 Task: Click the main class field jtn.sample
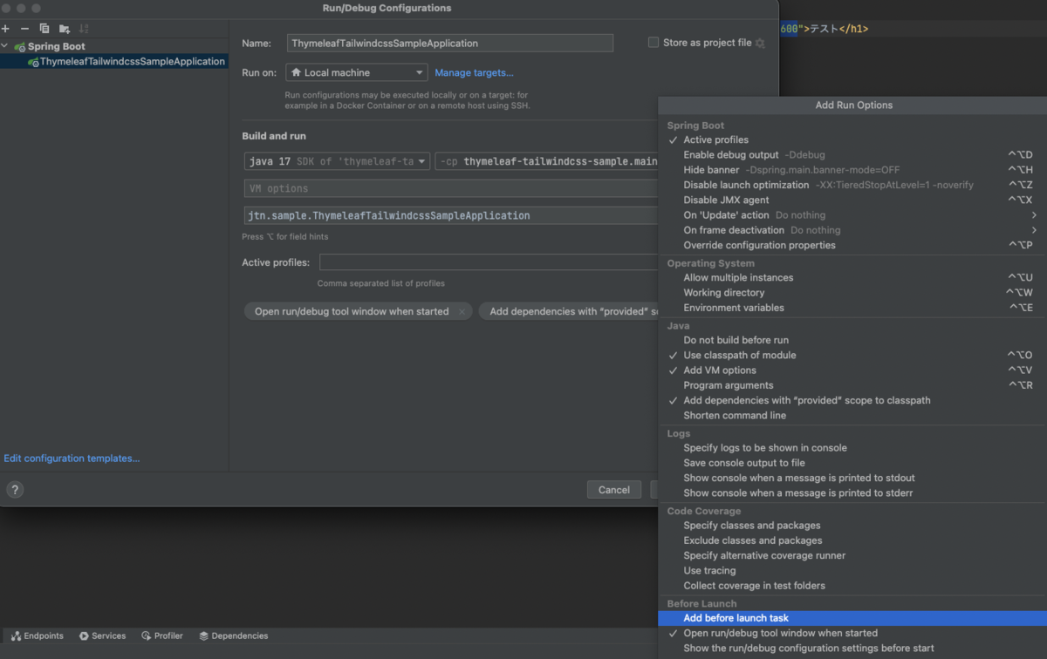451,215
